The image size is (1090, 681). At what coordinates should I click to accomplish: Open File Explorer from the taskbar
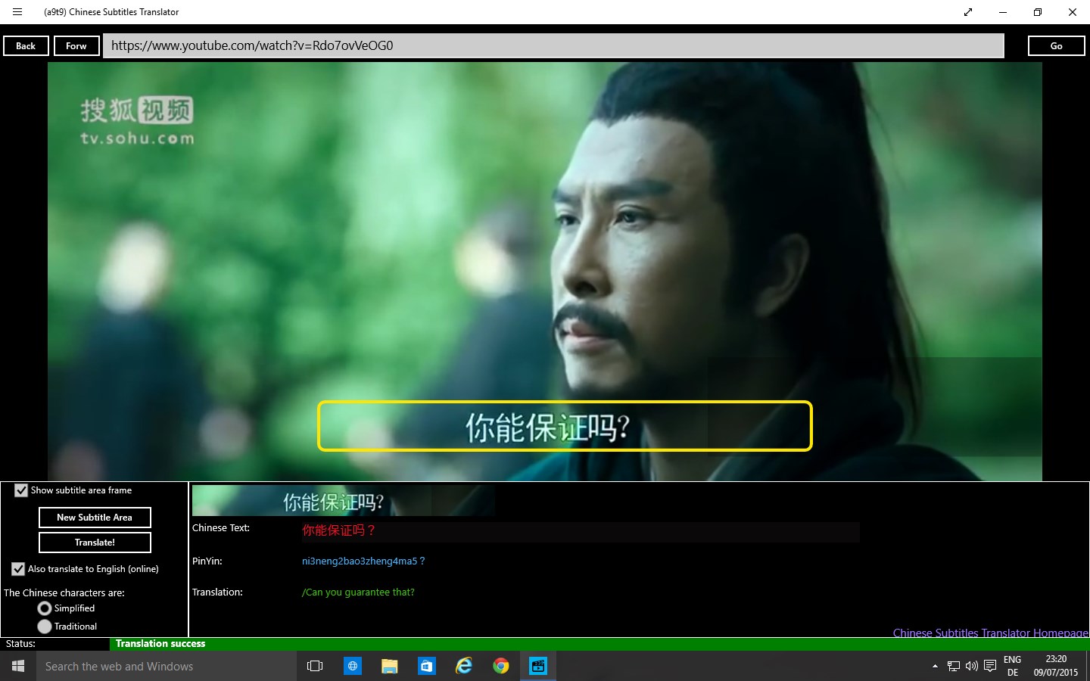389,666
